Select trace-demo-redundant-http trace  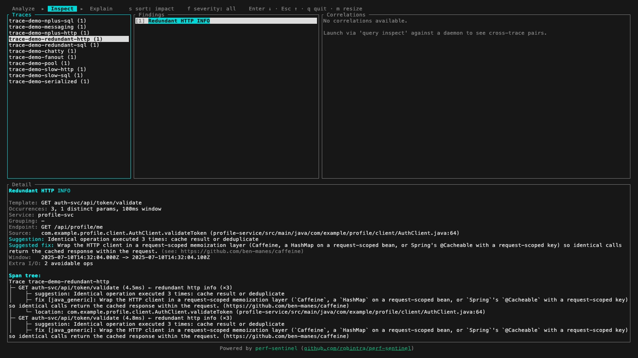pos(69,39)
